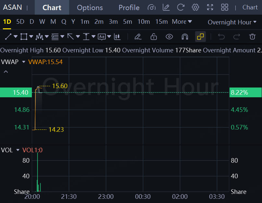Image resolution: width=262 pixels, height=203 pixels.
Task: Click the 8.22% change tag
Action: 245,92
